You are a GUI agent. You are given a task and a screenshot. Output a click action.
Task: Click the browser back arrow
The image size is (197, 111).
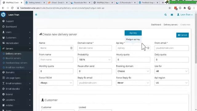[x=3, y=8]
